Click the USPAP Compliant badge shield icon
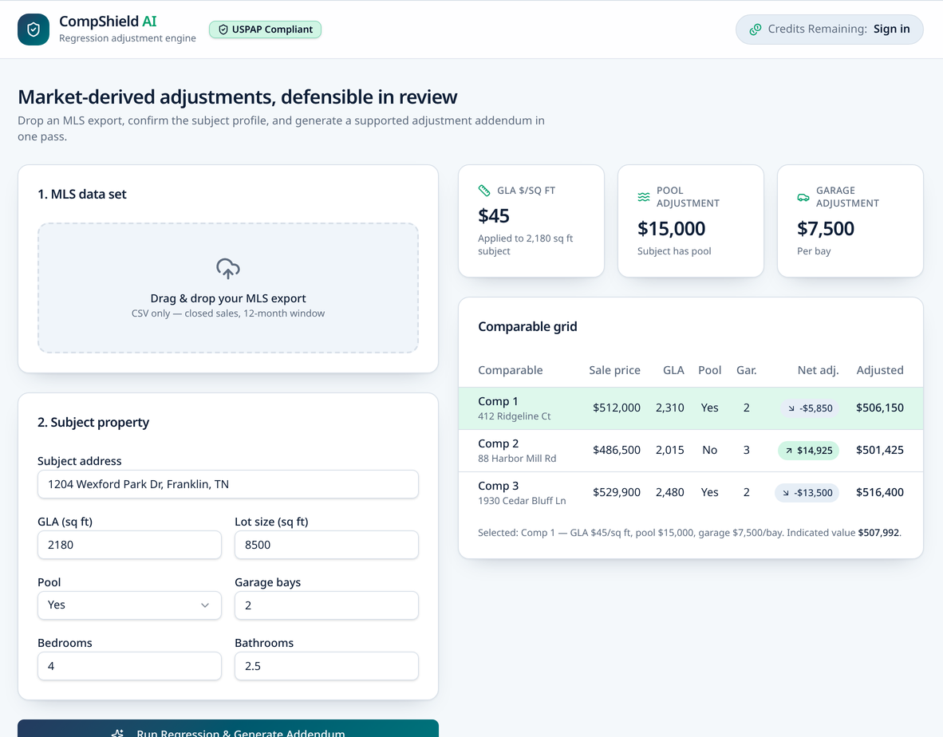The width and height of the screenshot is (943, 737). 223,30
